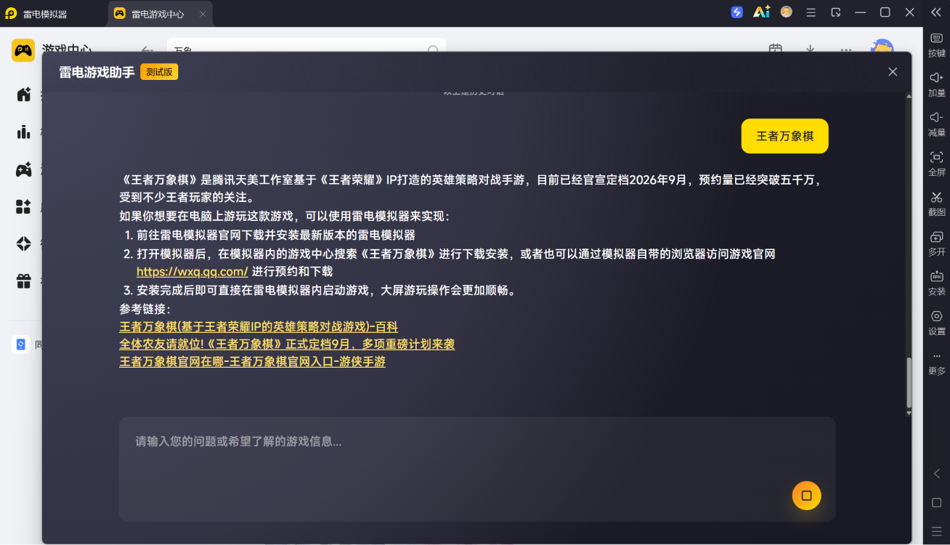Click the 减量 volume down icon
Viewport: 950px width, 545px height.
tap(937, 117)
